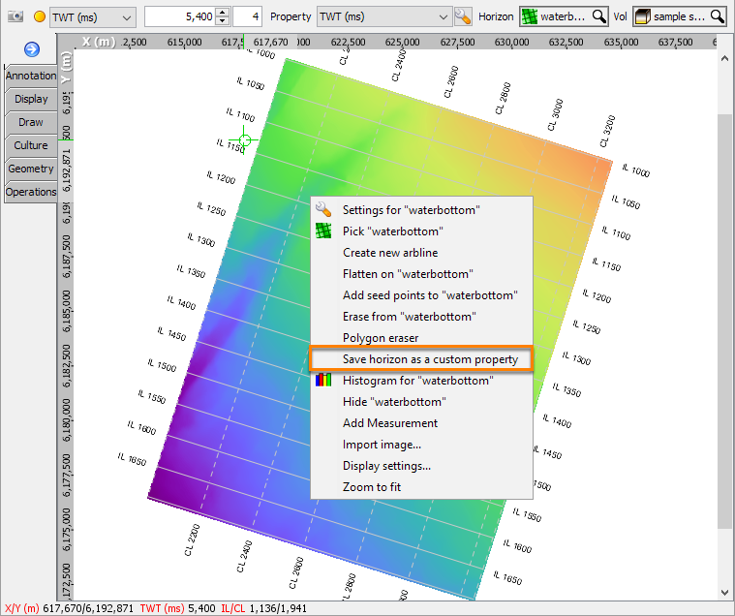
Task: Click scroll down arrow of map view
Action: click(x=724, y=593)
